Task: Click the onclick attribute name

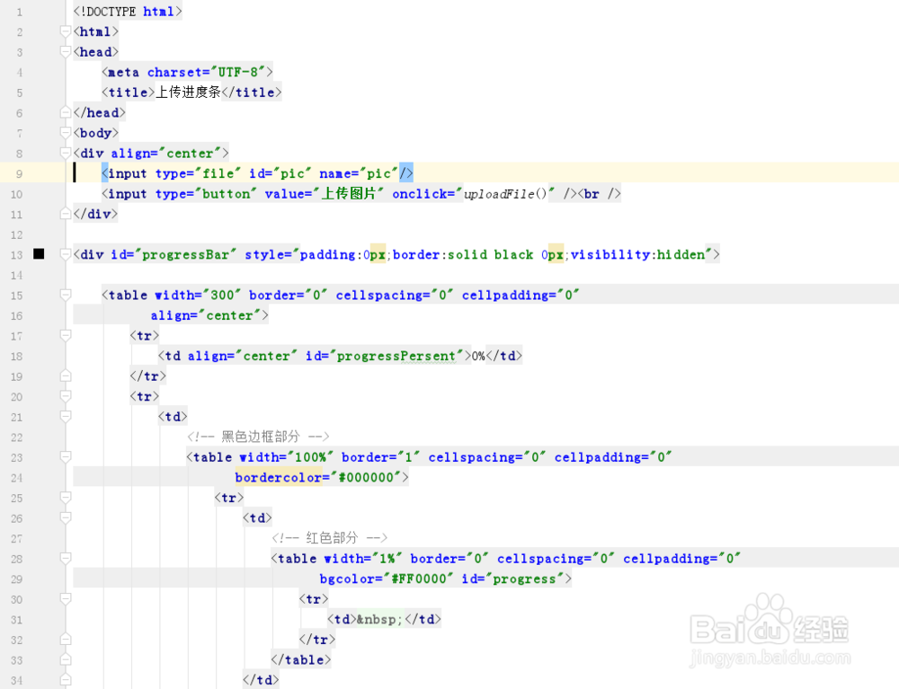Action: click(419, 194)
